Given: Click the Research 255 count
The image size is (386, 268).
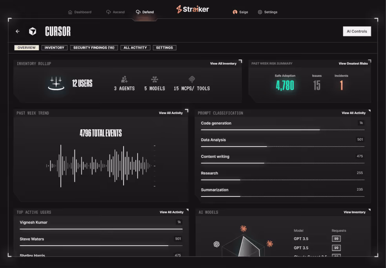Looking at the screenshot, I should tap(360, 173).
